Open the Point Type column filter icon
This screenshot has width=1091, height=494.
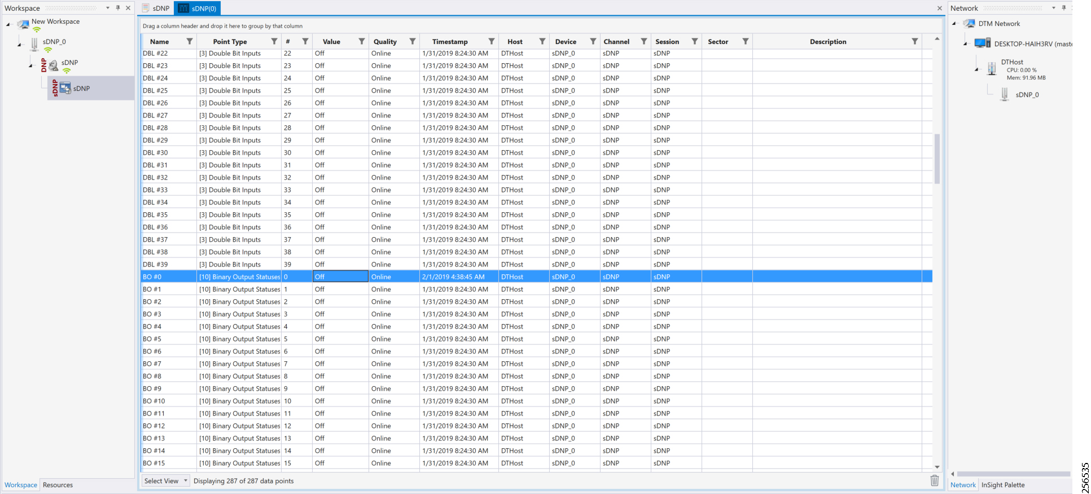click(274, 41)
